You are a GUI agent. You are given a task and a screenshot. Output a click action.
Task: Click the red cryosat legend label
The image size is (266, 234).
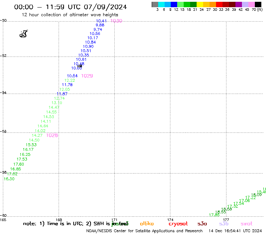[178, 224]
